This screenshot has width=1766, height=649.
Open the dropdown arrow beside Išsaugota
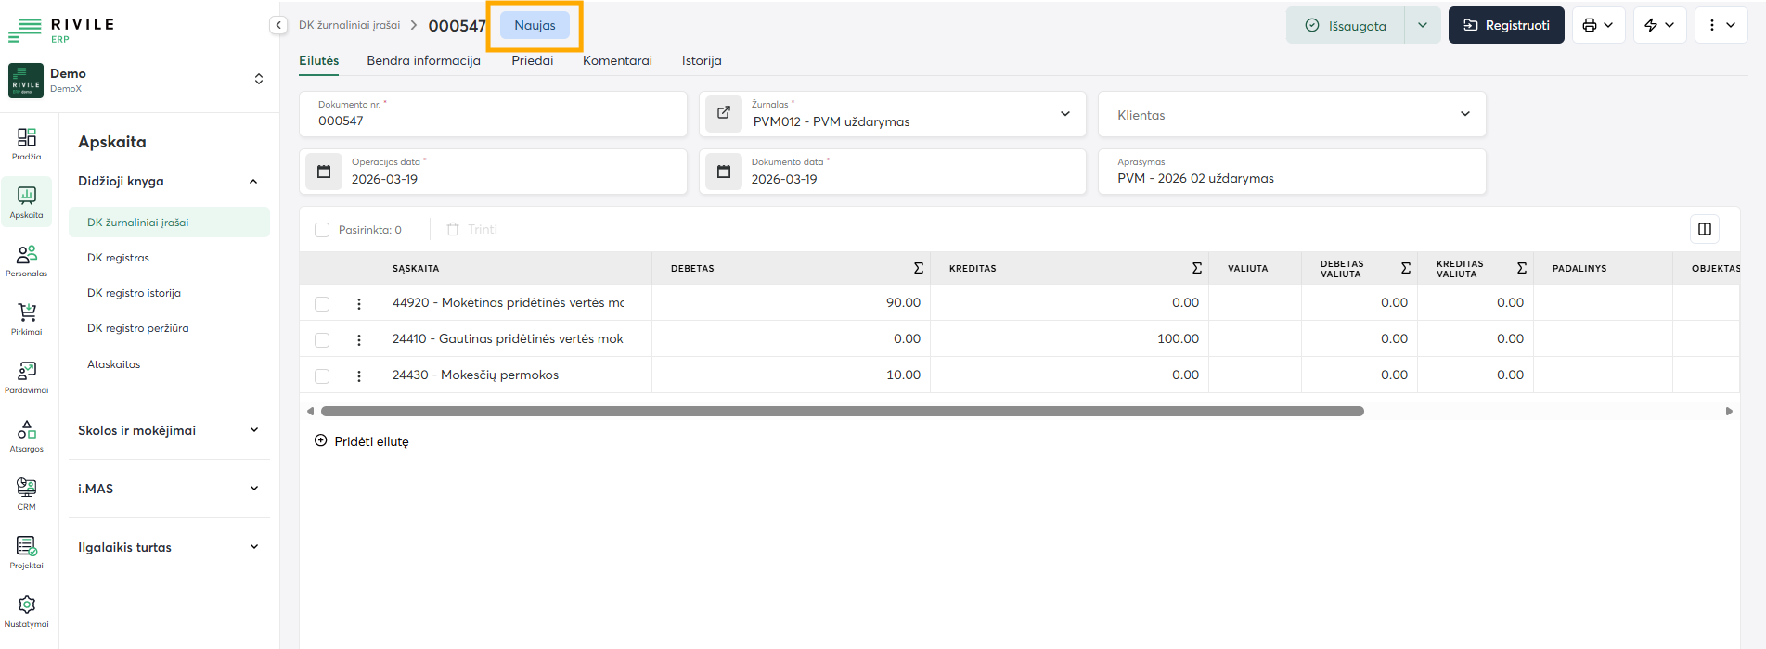coord(1422,25)
